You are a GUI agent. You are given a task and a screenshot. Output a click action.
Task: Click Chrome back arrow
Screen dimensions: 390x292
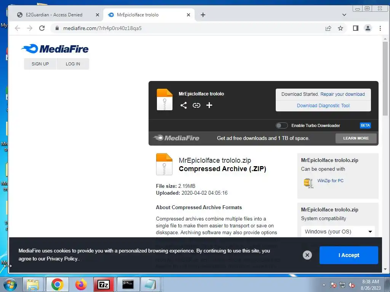tap(18, 28)
